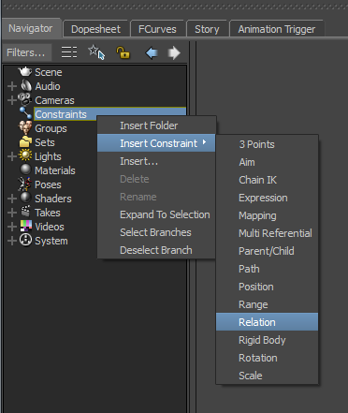Select the Sets tree item
This screenshot has width=348, height=413.
[x=45, y=142]
